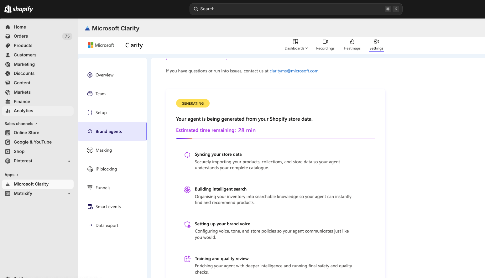
Task: Click the Recordings camera icon
Action: coord(325,42)
